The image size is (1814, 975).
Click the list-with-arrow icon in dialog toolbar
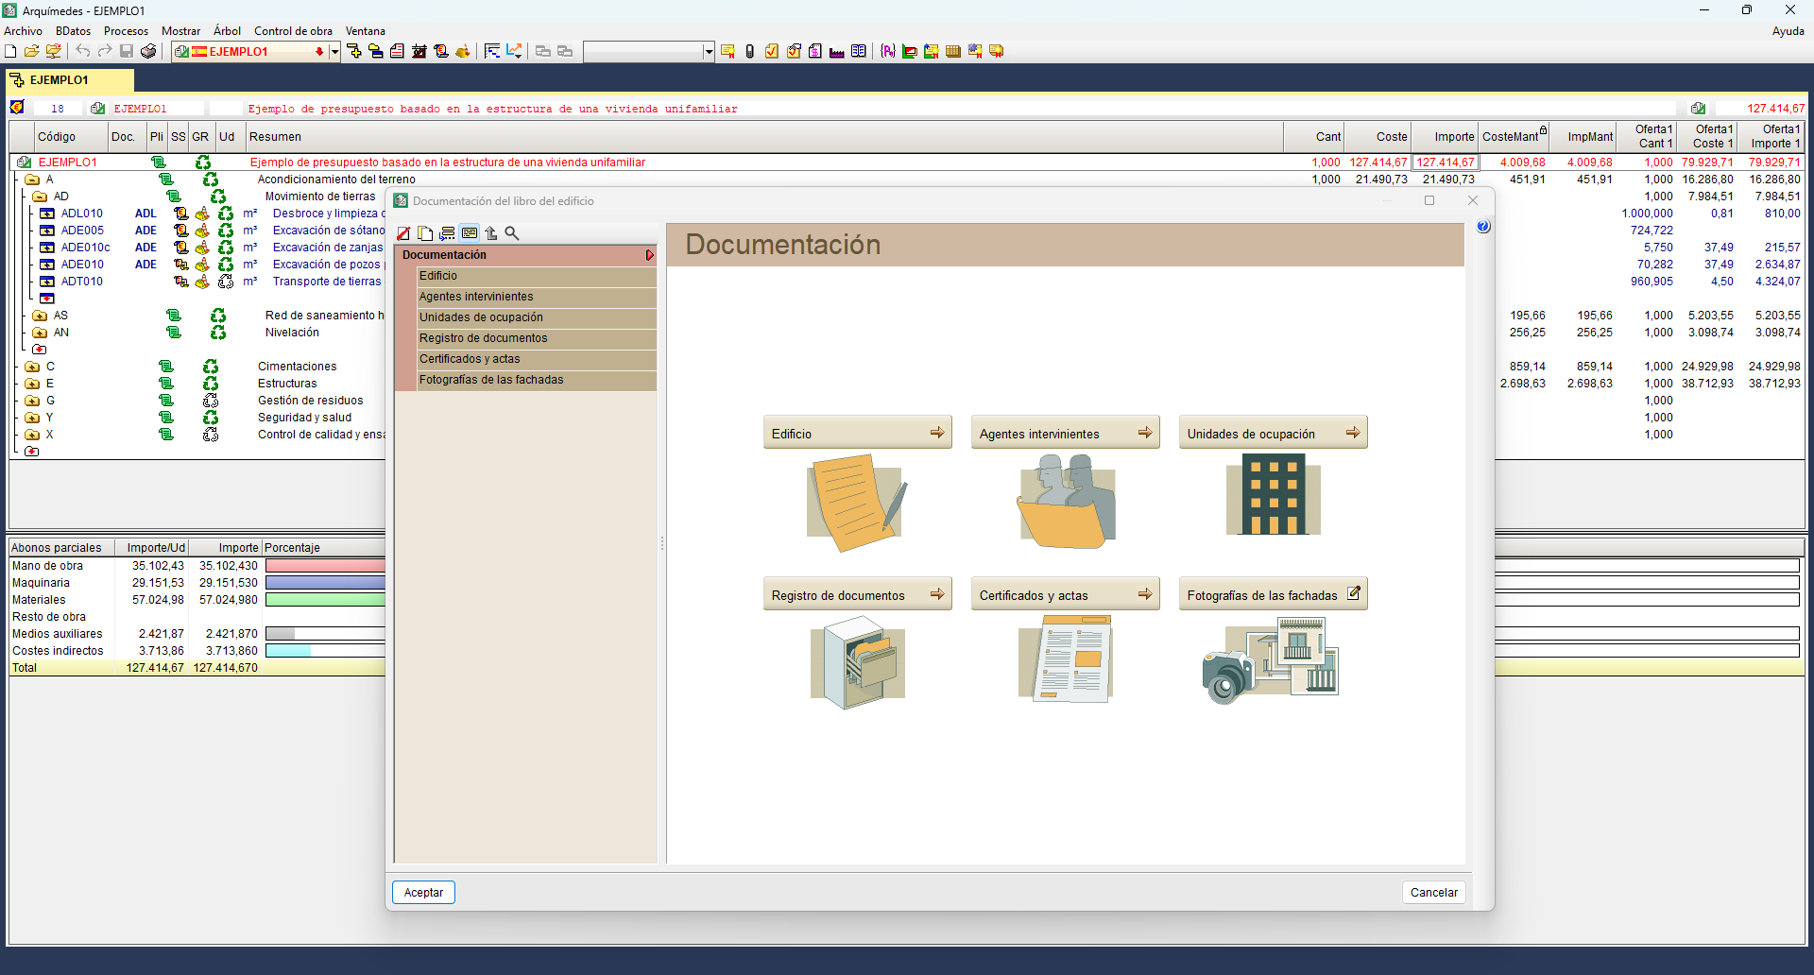(x=447, y=233)
